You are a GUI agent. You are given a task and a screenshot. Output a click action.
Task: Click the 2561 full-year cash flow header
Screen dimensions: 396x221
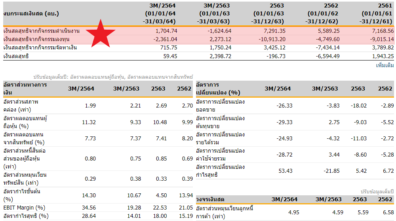pyautogui.click(x=376, y=13)
